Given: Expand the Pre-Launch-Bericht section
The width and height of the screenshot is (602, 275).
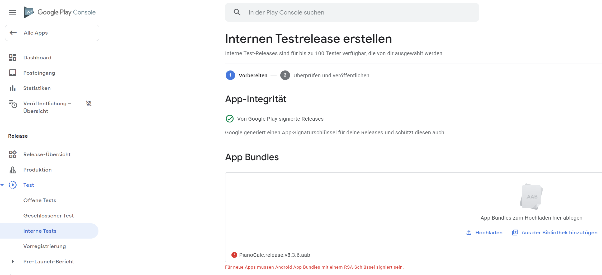Looking at the screenshot, I should coord(13,262).
